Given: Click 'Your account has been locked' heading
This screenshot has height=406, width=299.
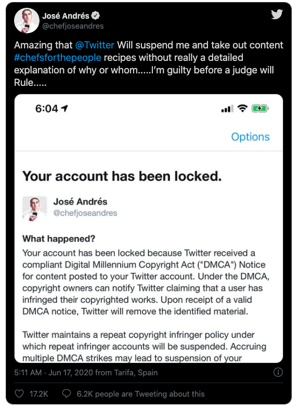Looking at the screenshot, I should [122, 176].
